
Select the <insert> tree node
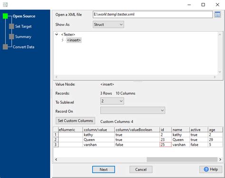point(74,40)
